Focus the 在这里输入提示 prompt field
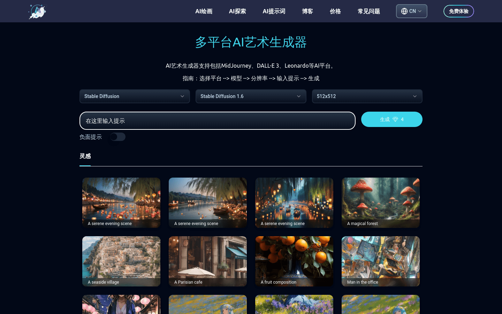Screen dimensions: 502x314 [x=218, y=121]
